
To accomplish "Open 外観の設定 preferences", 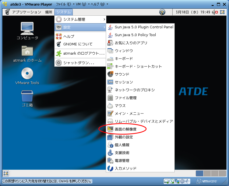I will tap(140, 137).
